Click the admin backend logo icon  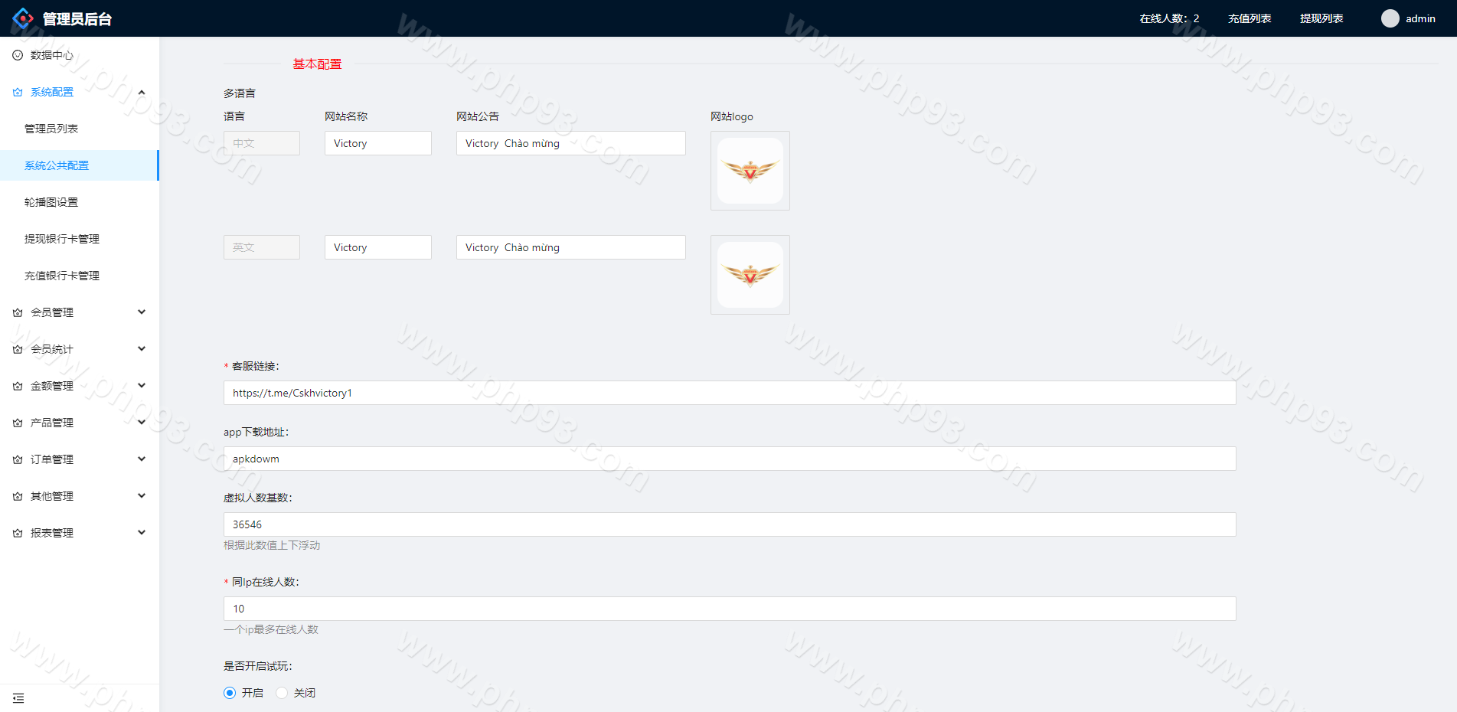pyautogui.click(x=23, y=18)
